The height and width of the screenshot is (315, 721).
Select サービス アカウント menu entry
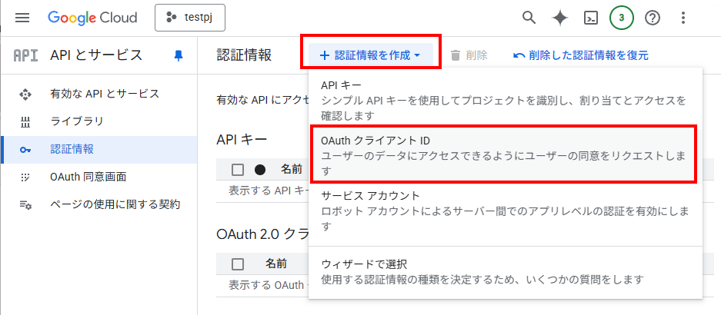[503, 210]
